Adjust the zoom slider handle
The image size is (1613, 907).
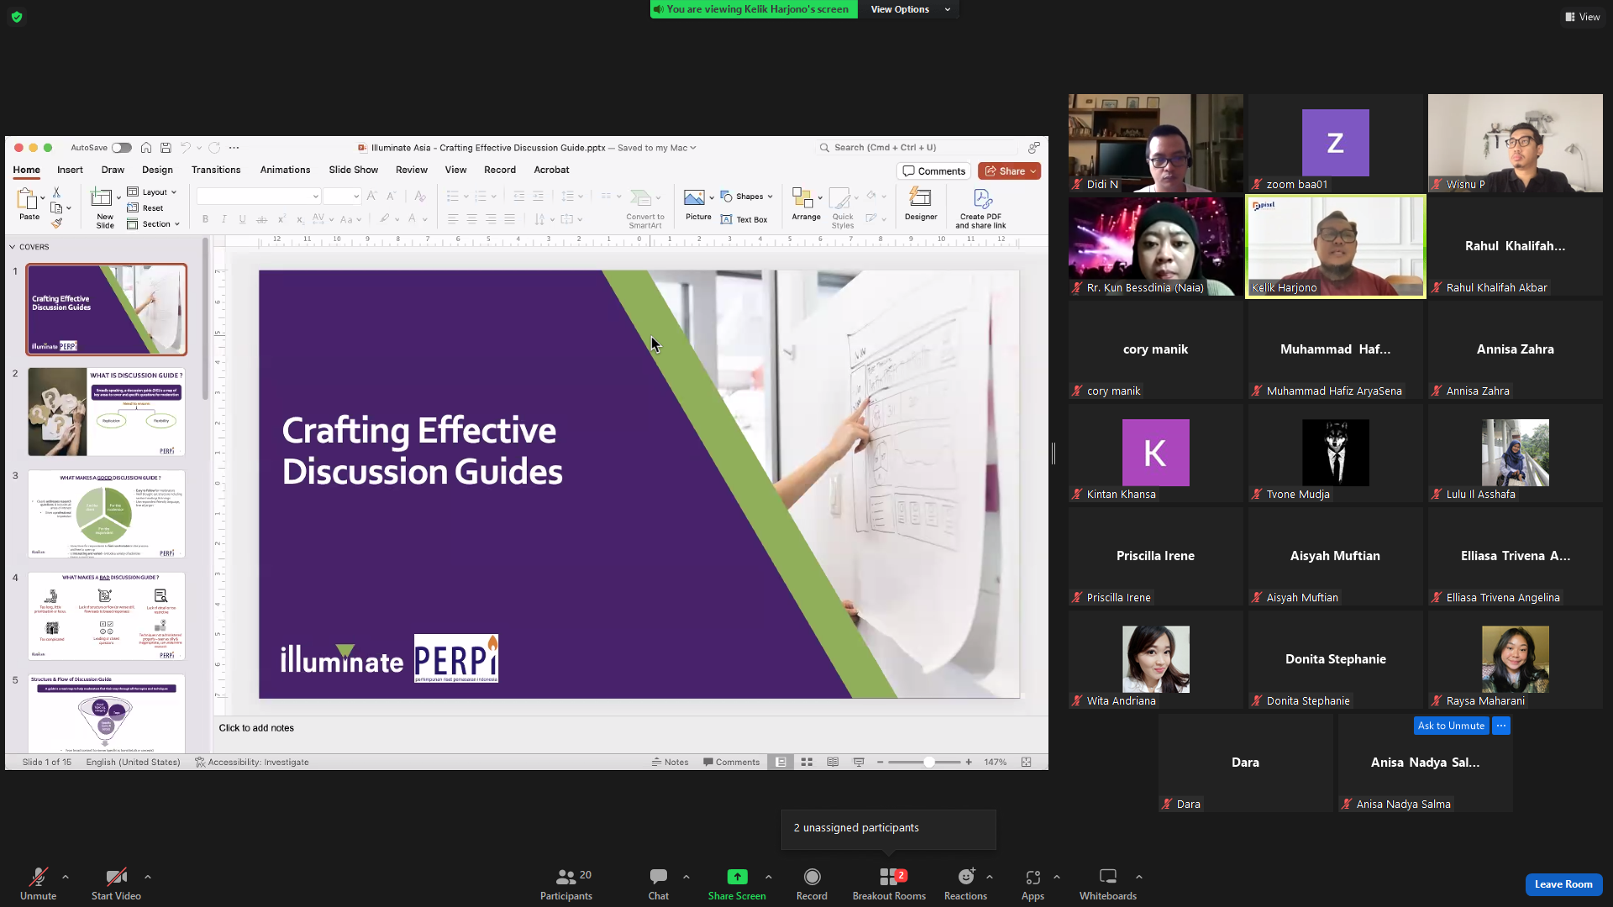click(x=929, y=763)
